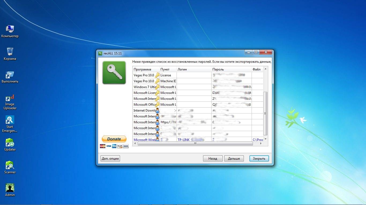Click the vertical scrollbar thumb
Image resolution: width=366 pixels, height=205 pixels.
tap(266, 113)
